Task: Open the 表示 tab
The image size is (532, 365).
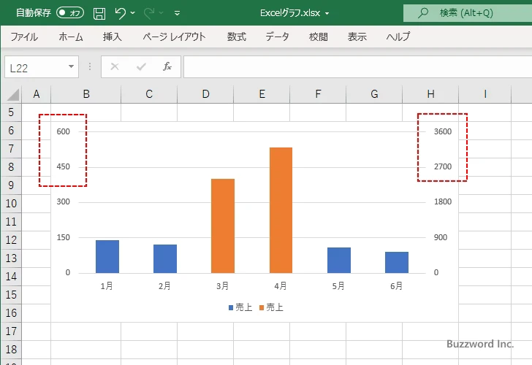Action: point(357,36)
